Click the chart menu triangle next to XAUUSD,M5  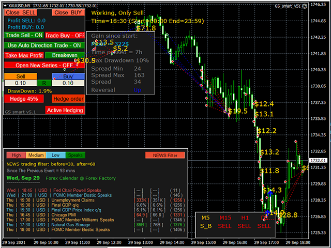pyautogui.click(x=5, y=6)
